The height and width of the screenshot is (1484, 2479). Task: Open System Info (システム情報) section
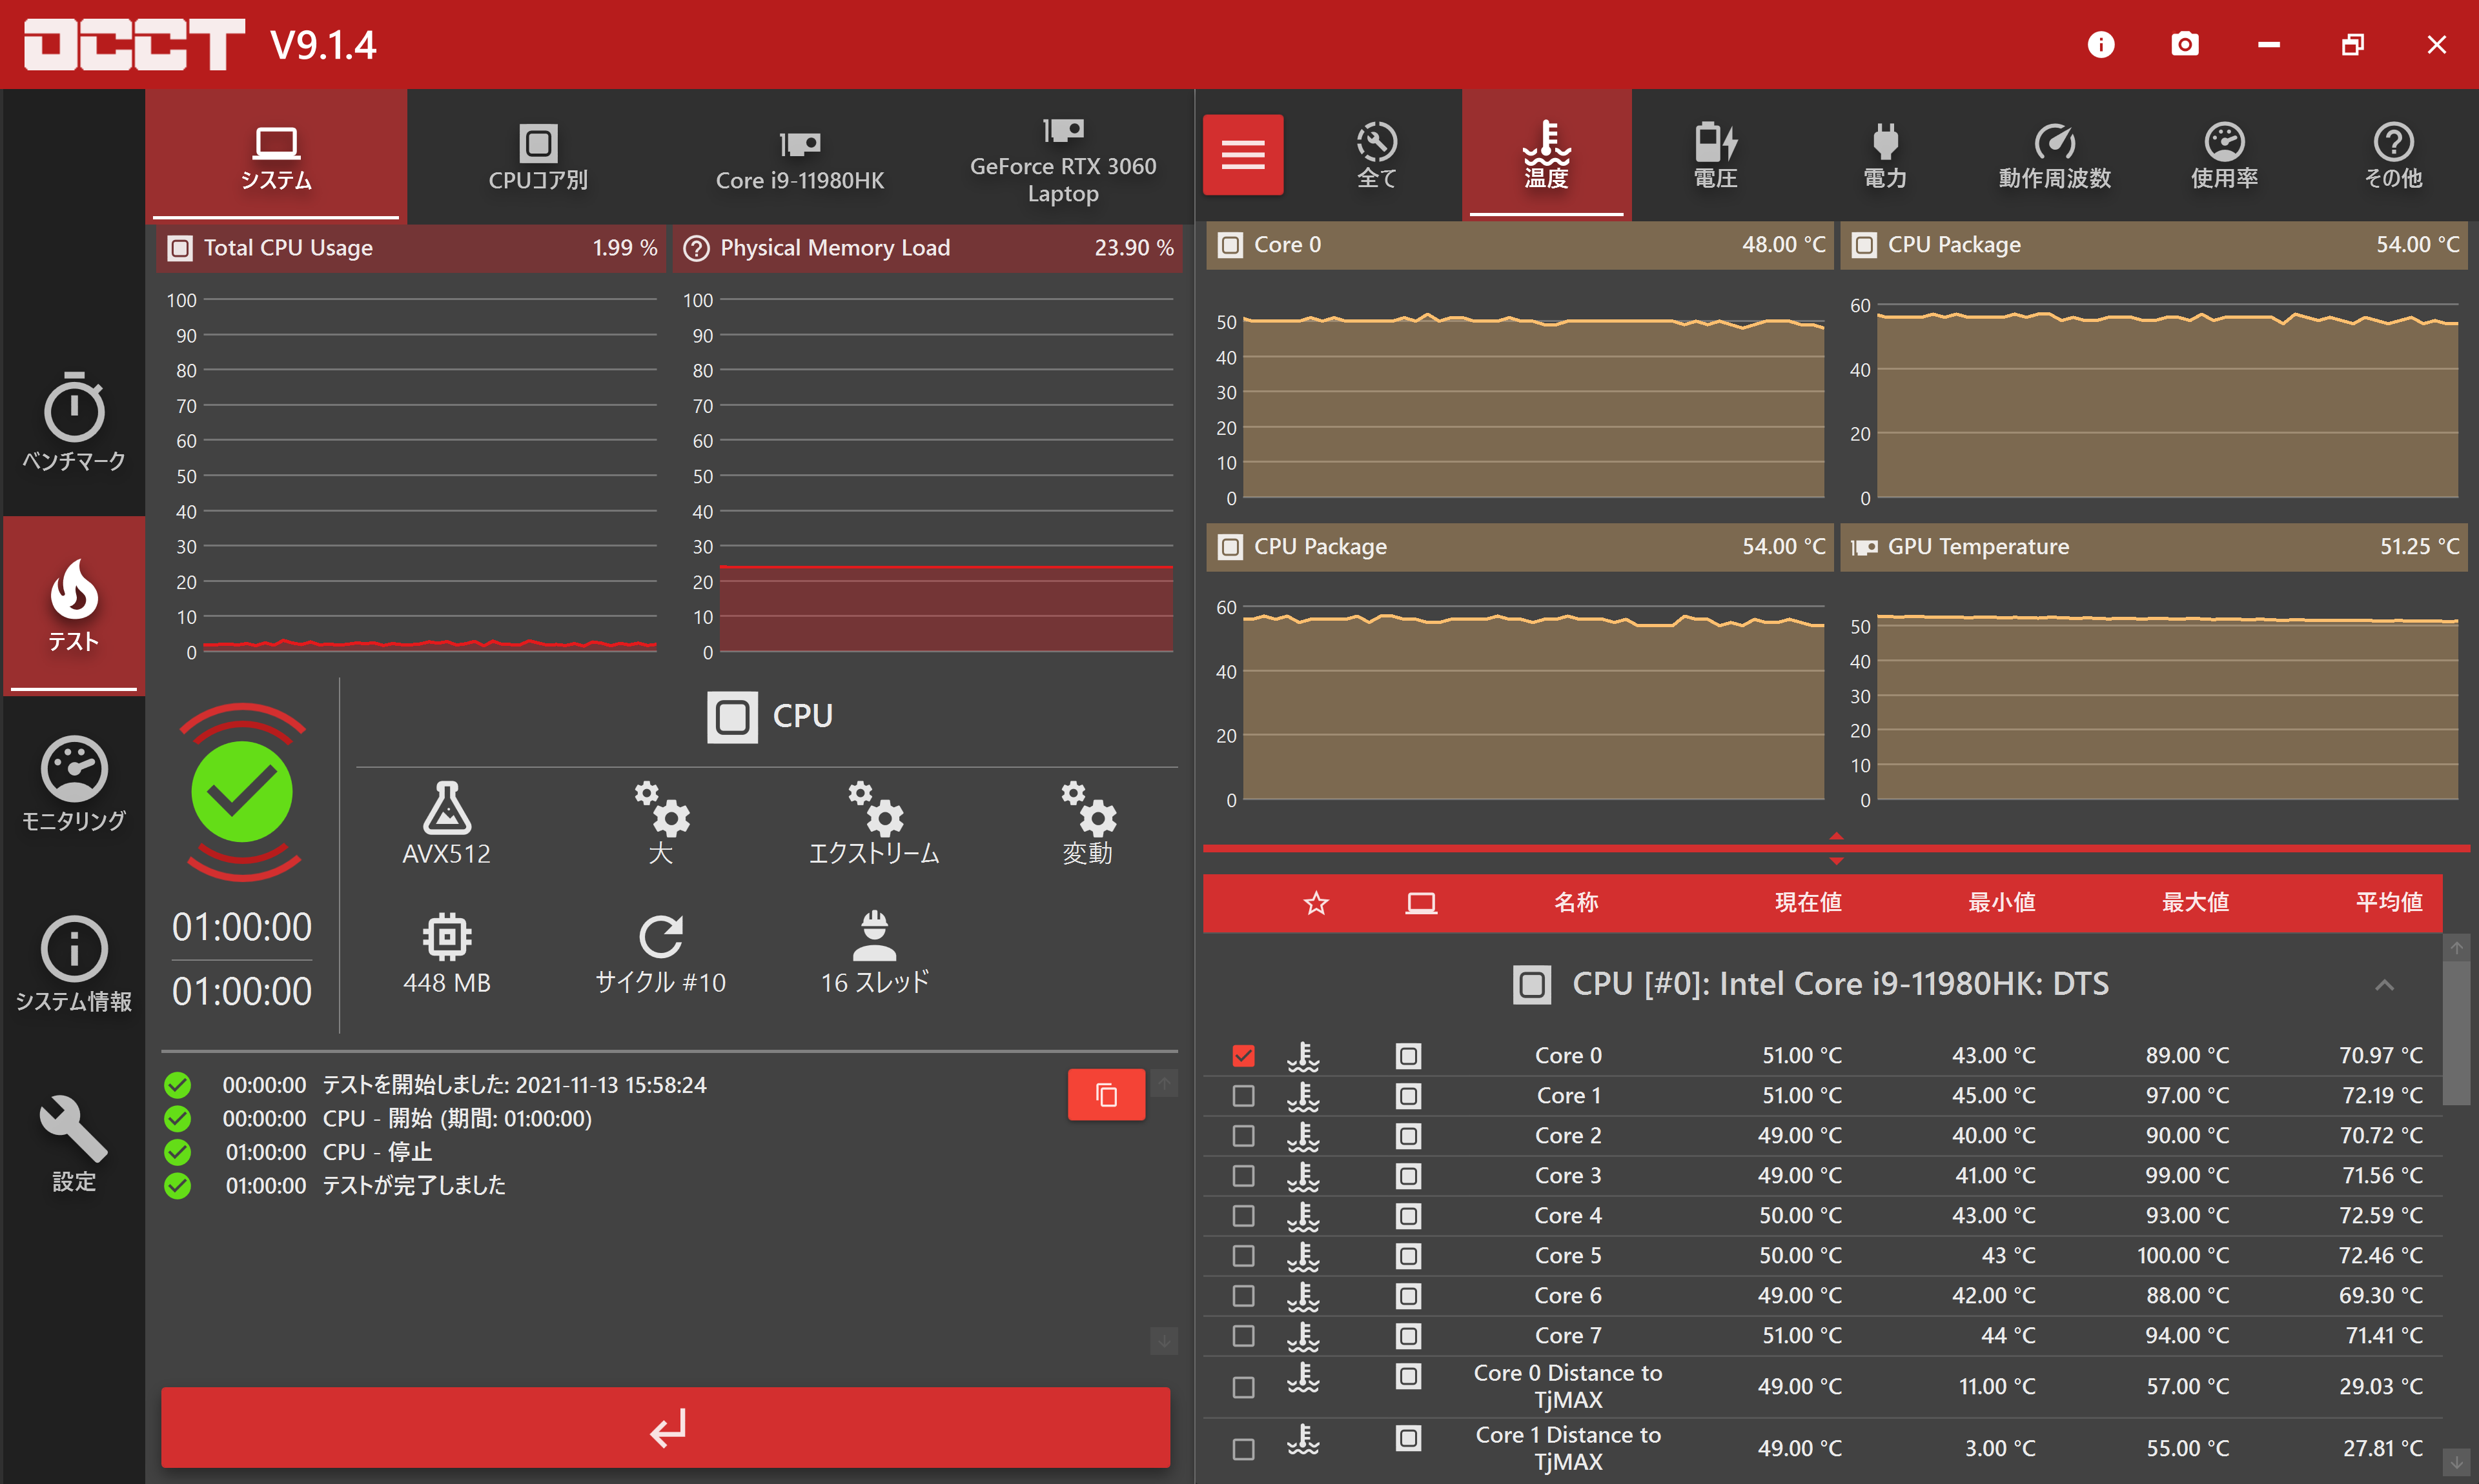74,964
